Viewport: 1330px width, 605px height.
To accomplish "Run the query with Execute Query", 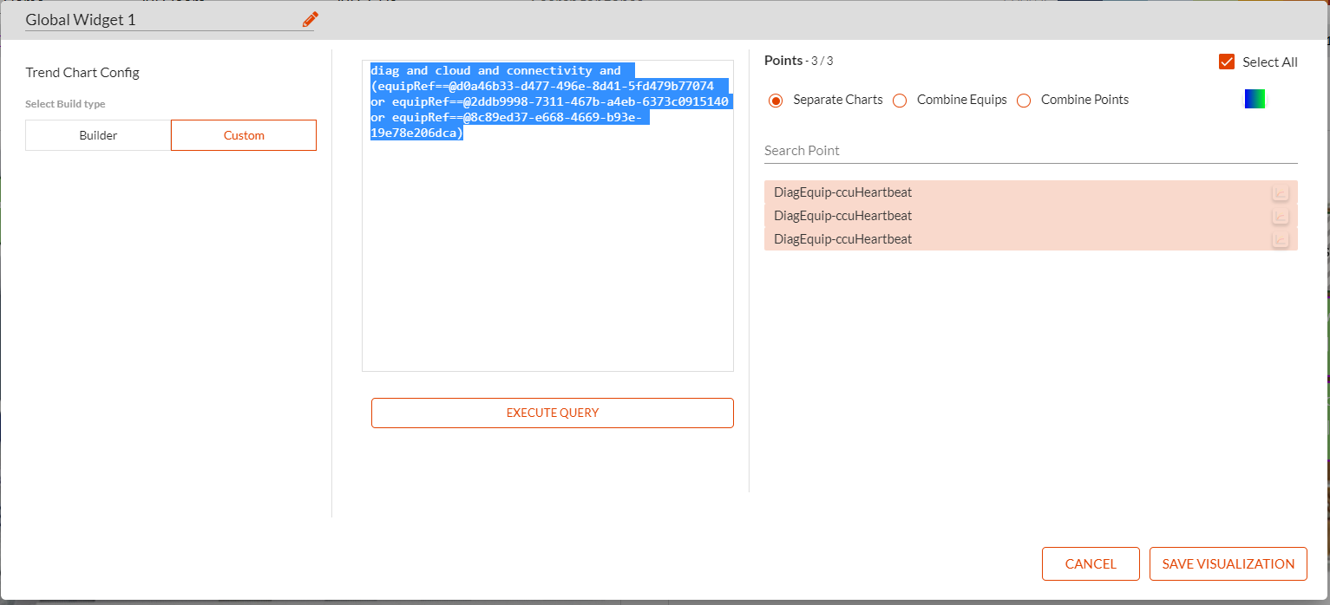I will pos(553,413).
